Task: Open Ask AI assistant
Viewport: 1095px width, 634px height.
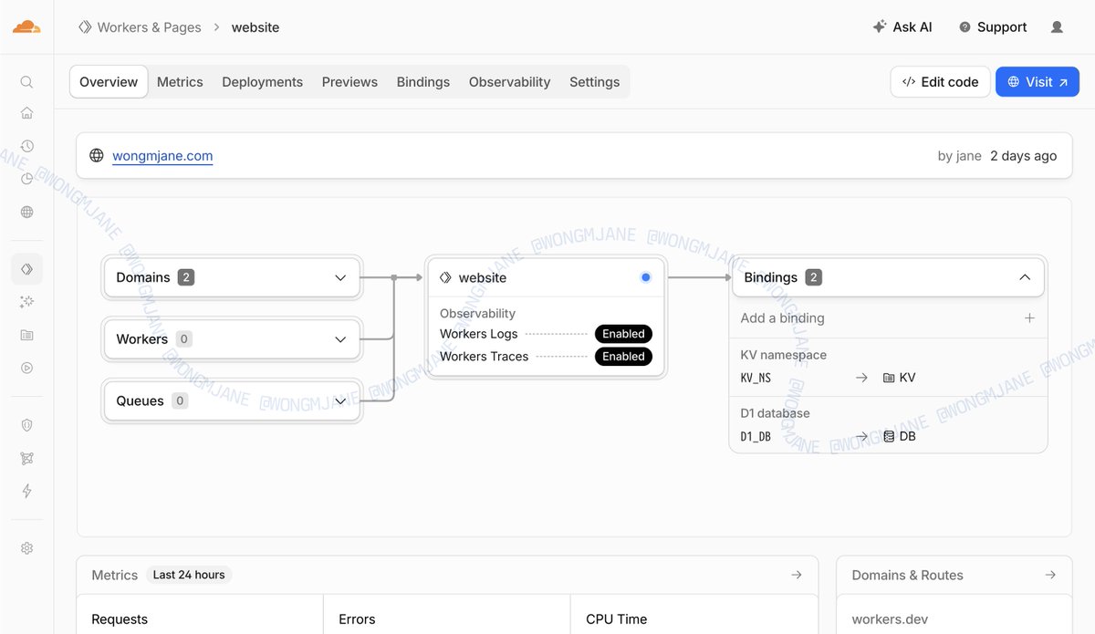Action: pos(902,27)
